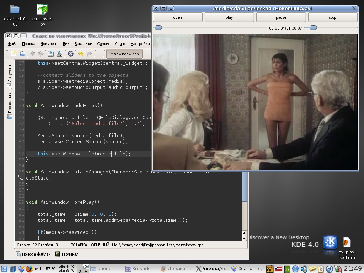Create a new document in Kate toolbar
The height and width of the screenshot is (273, 364).
[x=14, y=54]
